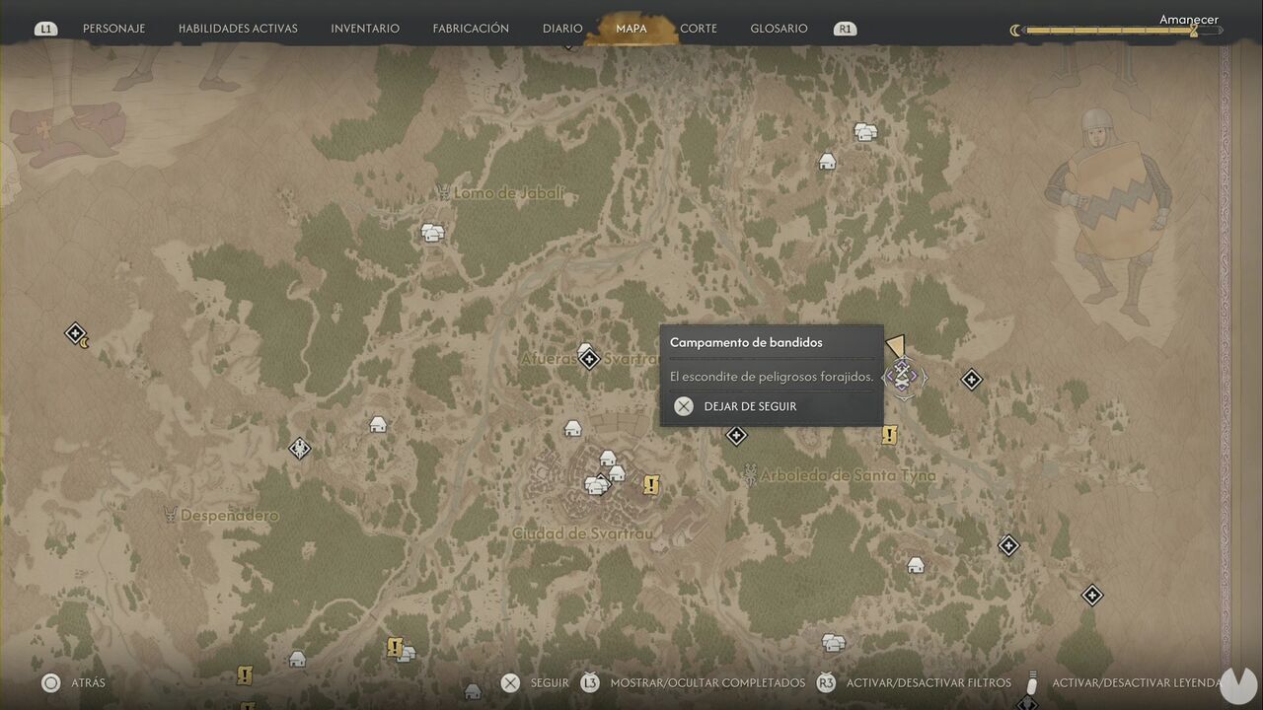Go to the Fabricación tab
1263x710 pixels.
click(471, 29)
